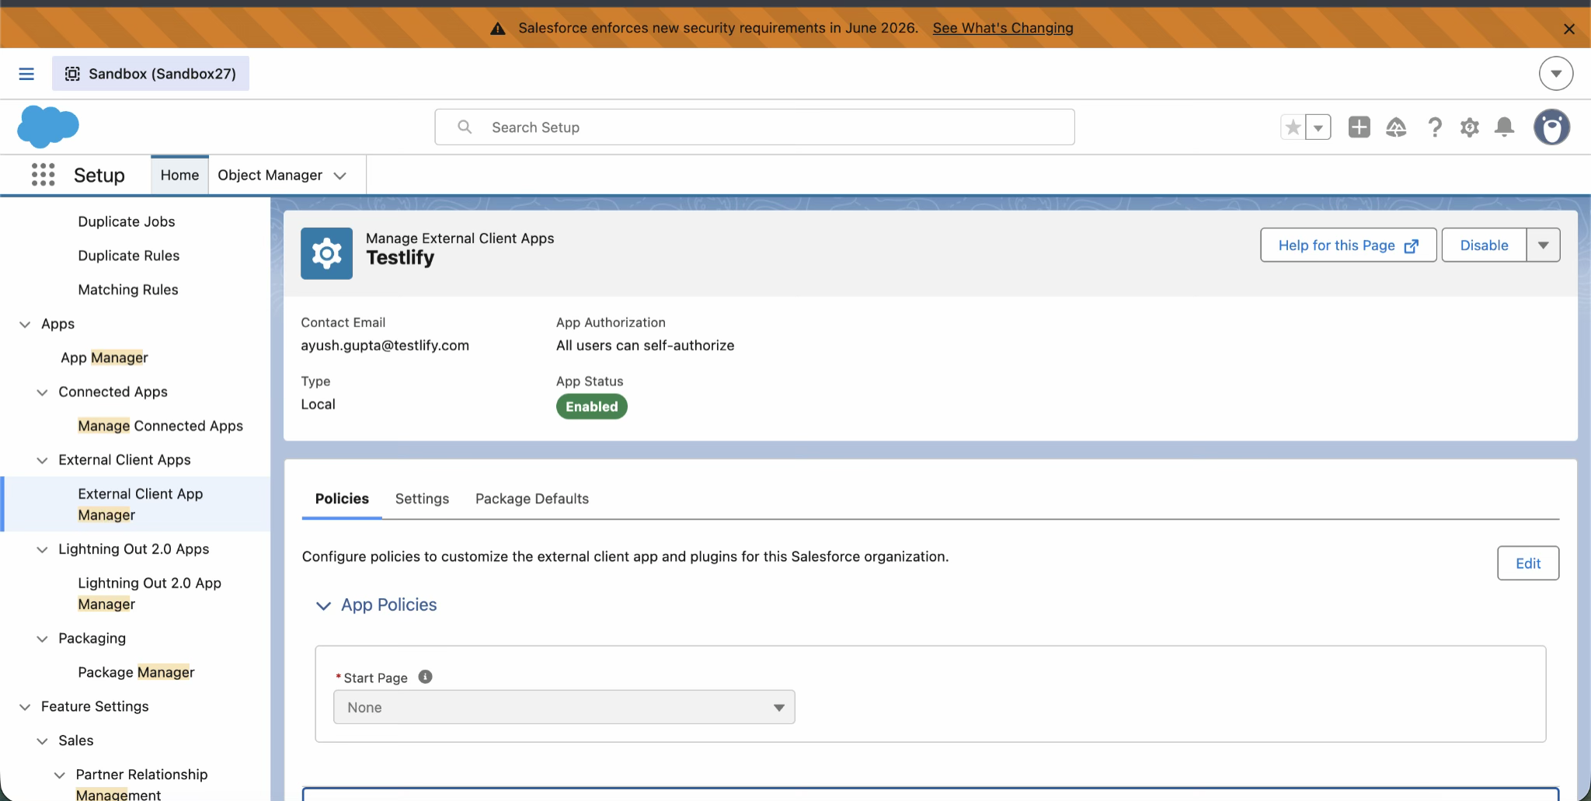Collapse the Connected Apps tree node
The height and width of the screenshot is (801, 1591).
42,392
